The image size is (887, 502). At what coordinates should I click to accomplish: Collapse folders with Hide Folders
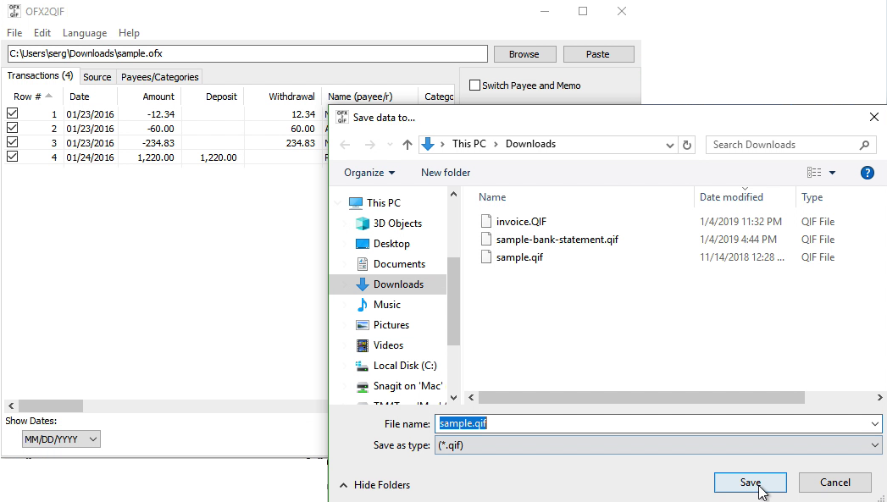(x=374, y=485)
